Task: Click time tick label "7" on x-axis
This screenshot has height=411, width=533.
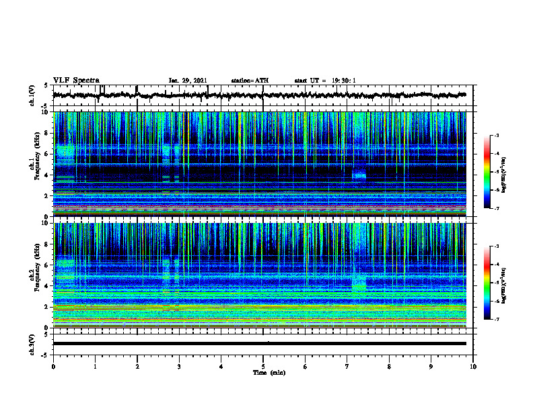Action: [347, 367]
